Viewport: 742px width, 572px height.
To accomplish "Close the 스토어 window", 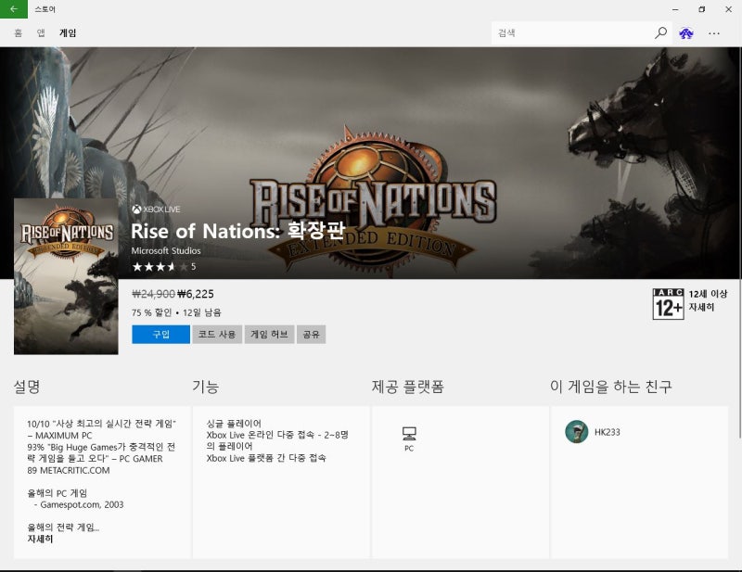I will pos(728,9).
